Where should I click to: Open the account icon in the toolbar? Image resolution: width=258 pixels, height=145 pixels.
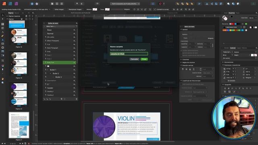pyautogui.click(x=253, y=4)
